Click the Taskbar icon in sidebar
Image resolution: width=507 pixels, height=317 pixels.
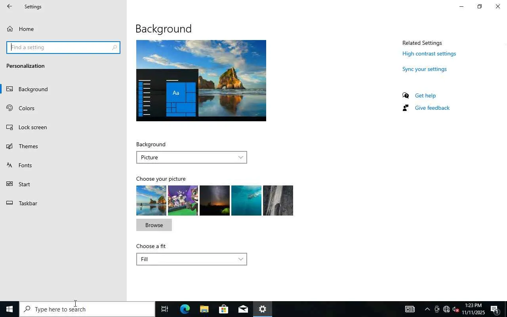tap(10, 203)
